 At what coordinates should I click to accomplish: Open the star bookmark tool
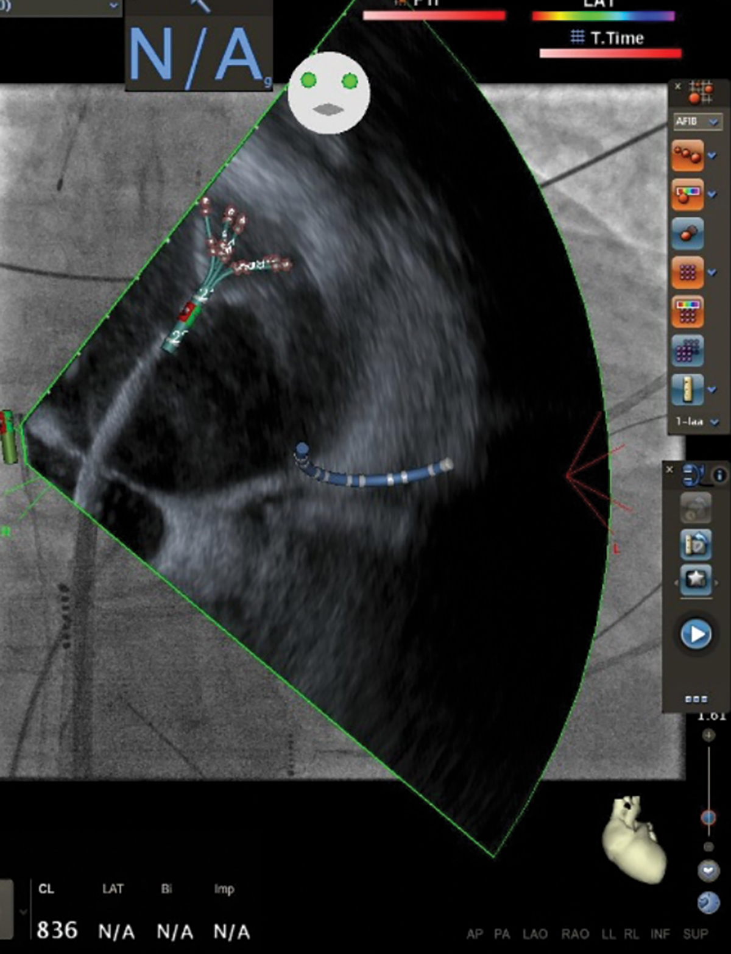[696, 580]
